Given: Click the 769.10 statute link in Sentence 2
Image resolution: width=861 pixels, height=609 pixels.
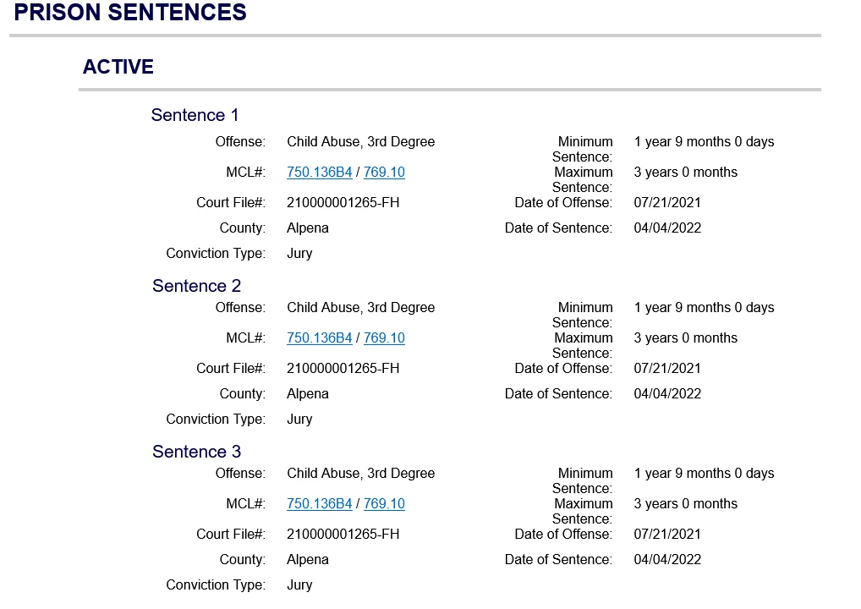Looking at the screenshot, I should (x=384, y=338).
